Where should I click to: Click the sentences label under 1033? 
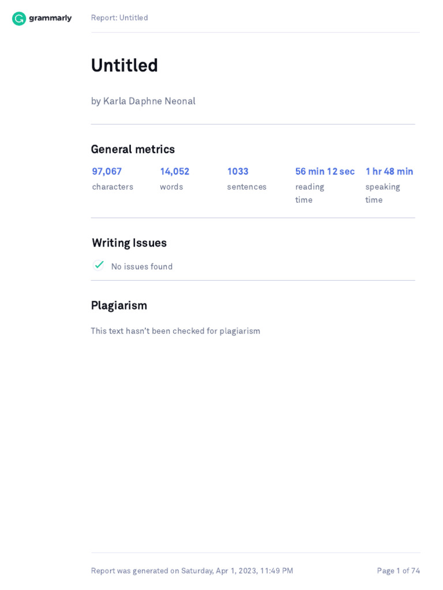coord(247,187)
